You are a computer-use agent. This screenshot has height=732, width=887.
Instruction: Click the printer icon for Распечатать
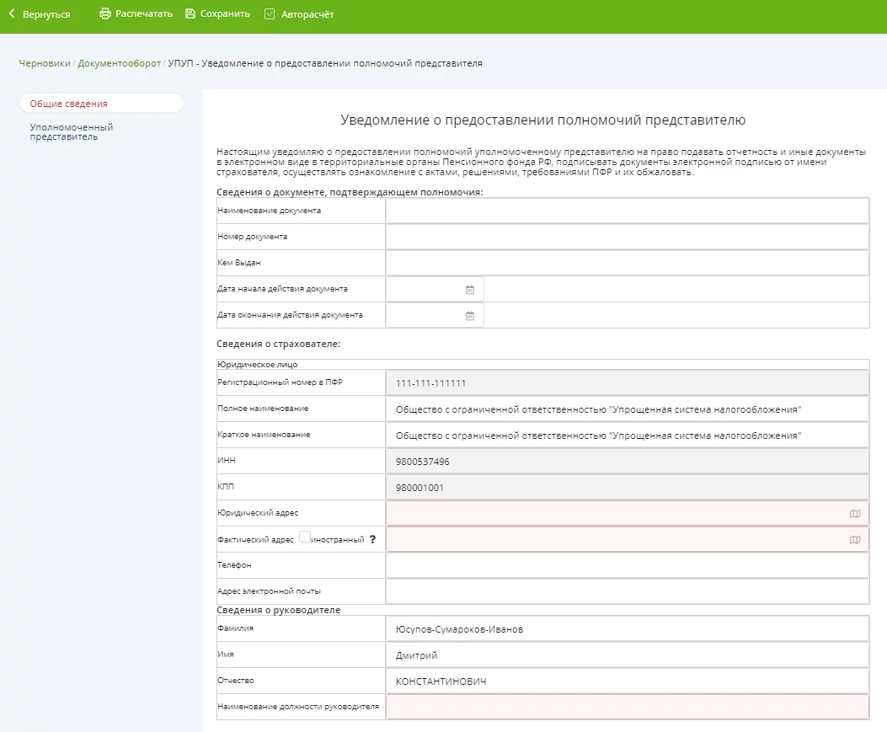[x=105, y=14]
